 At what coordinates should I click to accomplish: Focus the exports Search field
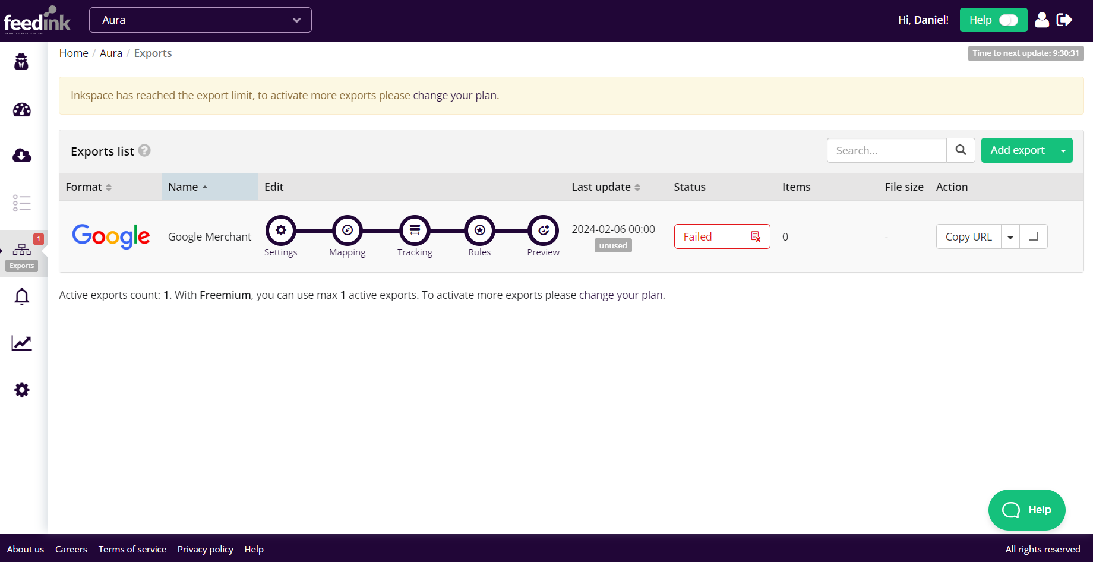886,151
